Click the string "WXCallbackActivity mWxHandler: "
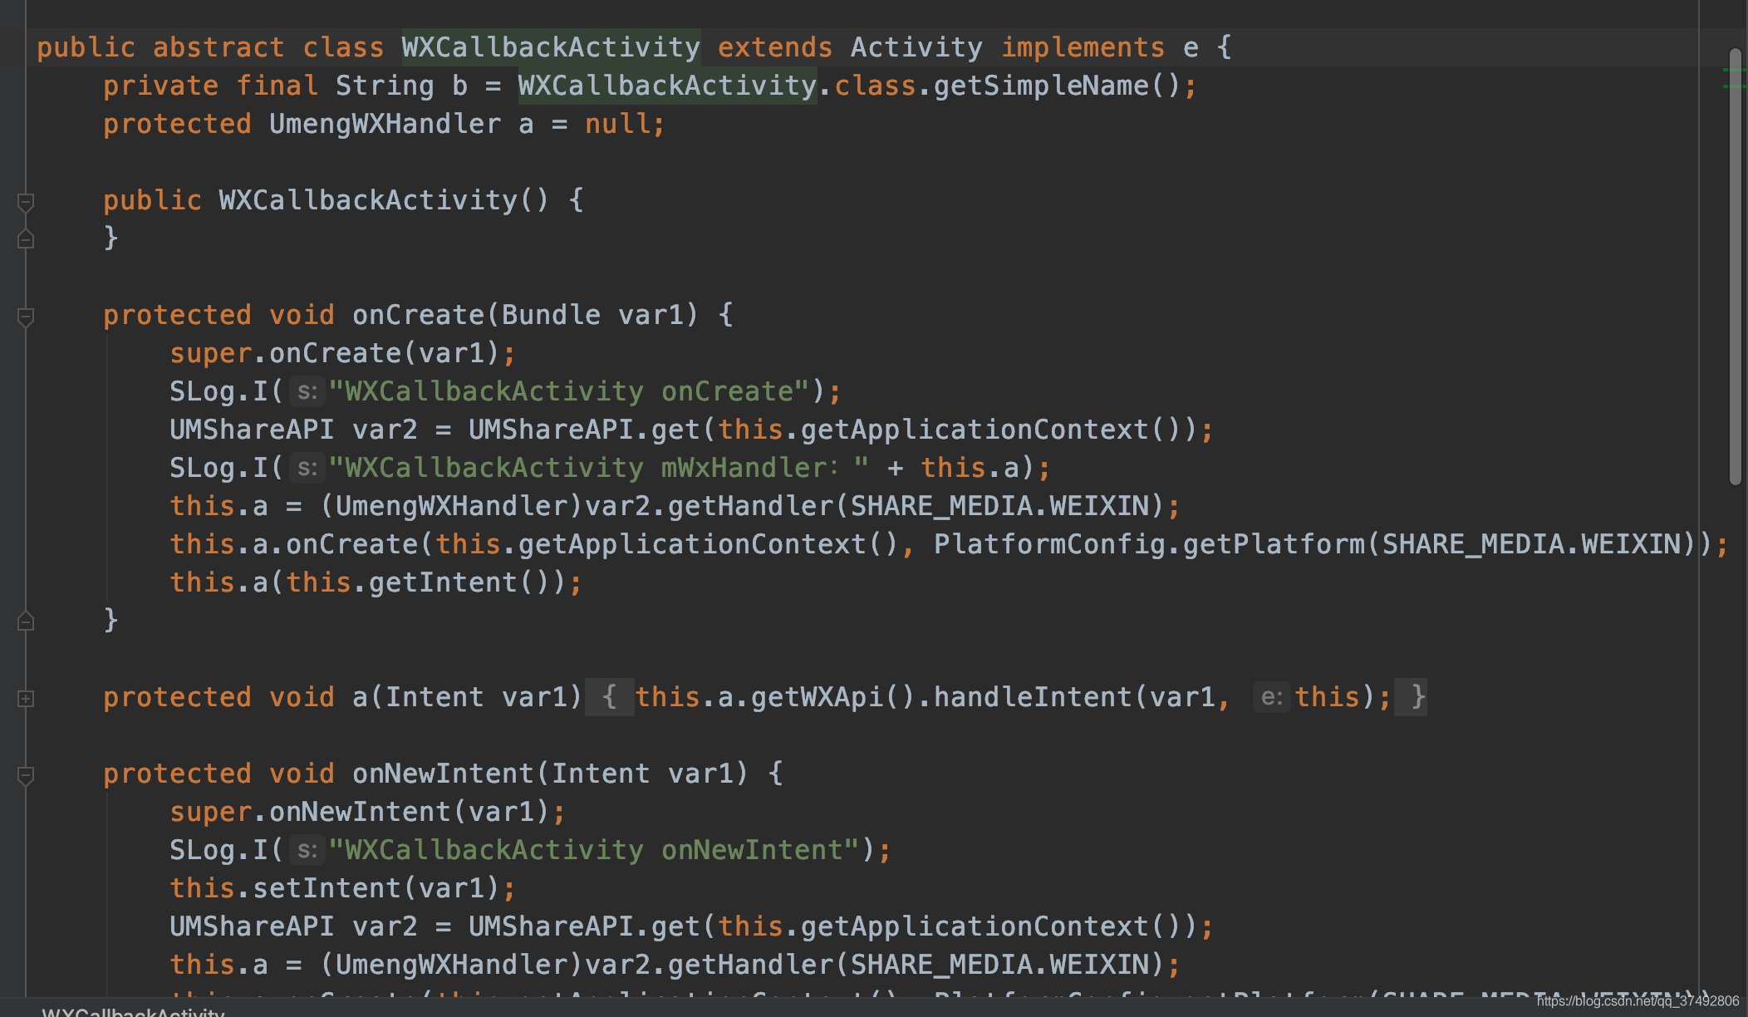Screen dimensions: 1748x1017 pos(599,468)
